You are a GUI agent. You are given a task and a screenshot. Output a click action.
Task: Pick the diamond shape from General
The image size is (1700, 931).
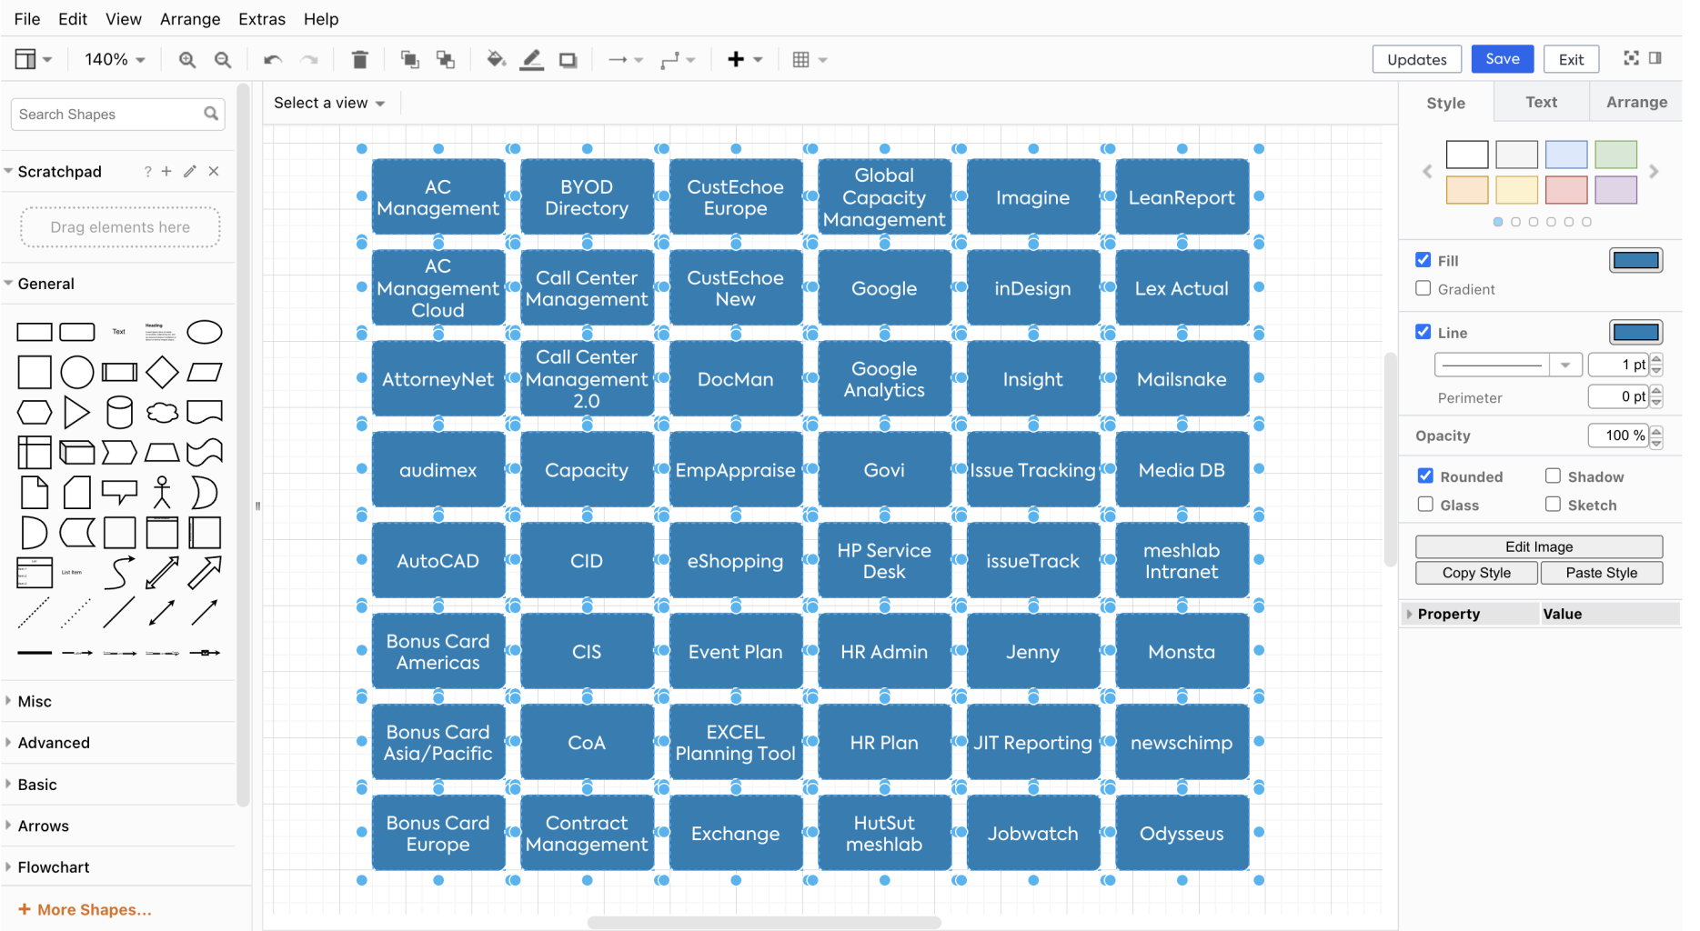(162, 372)
